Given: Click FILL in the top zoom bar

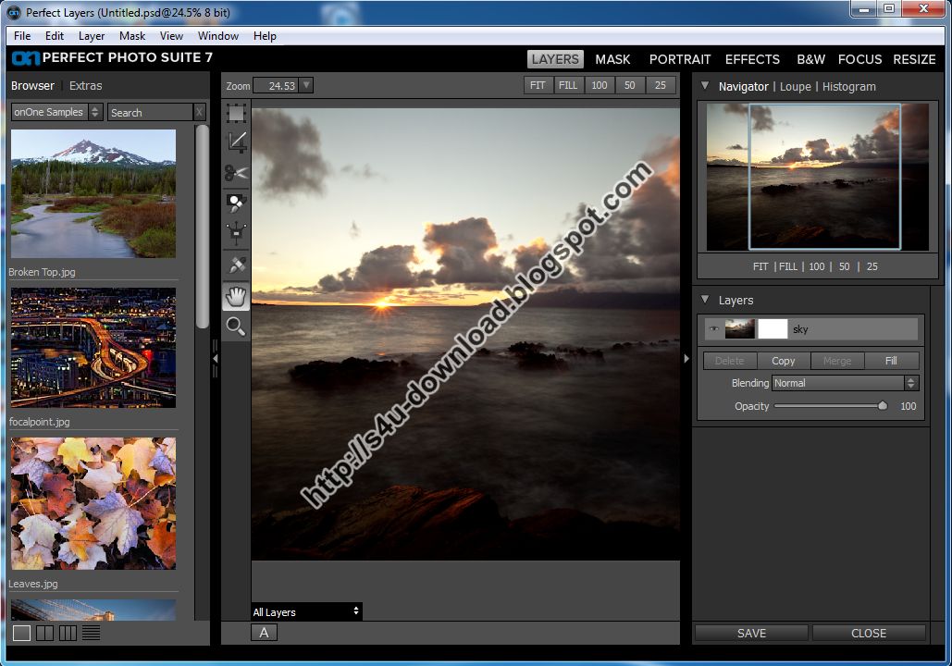Looking at the screenshot, I should click(x=568, y=85).
